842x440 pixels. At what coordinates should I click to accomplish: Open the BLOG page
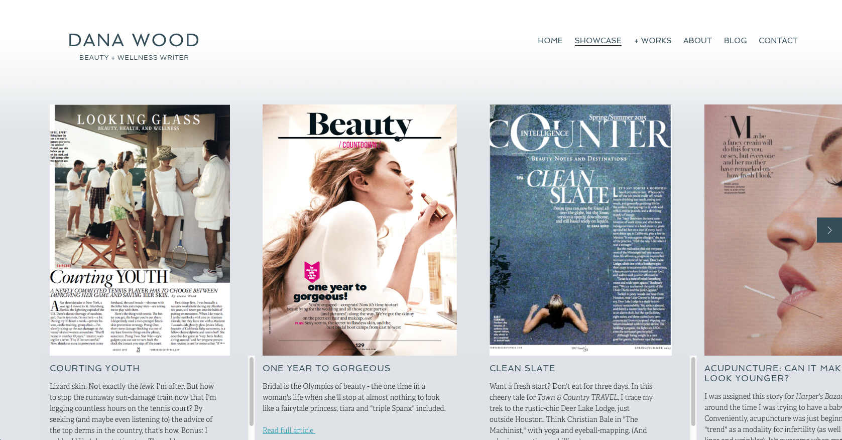coord(735,41)
